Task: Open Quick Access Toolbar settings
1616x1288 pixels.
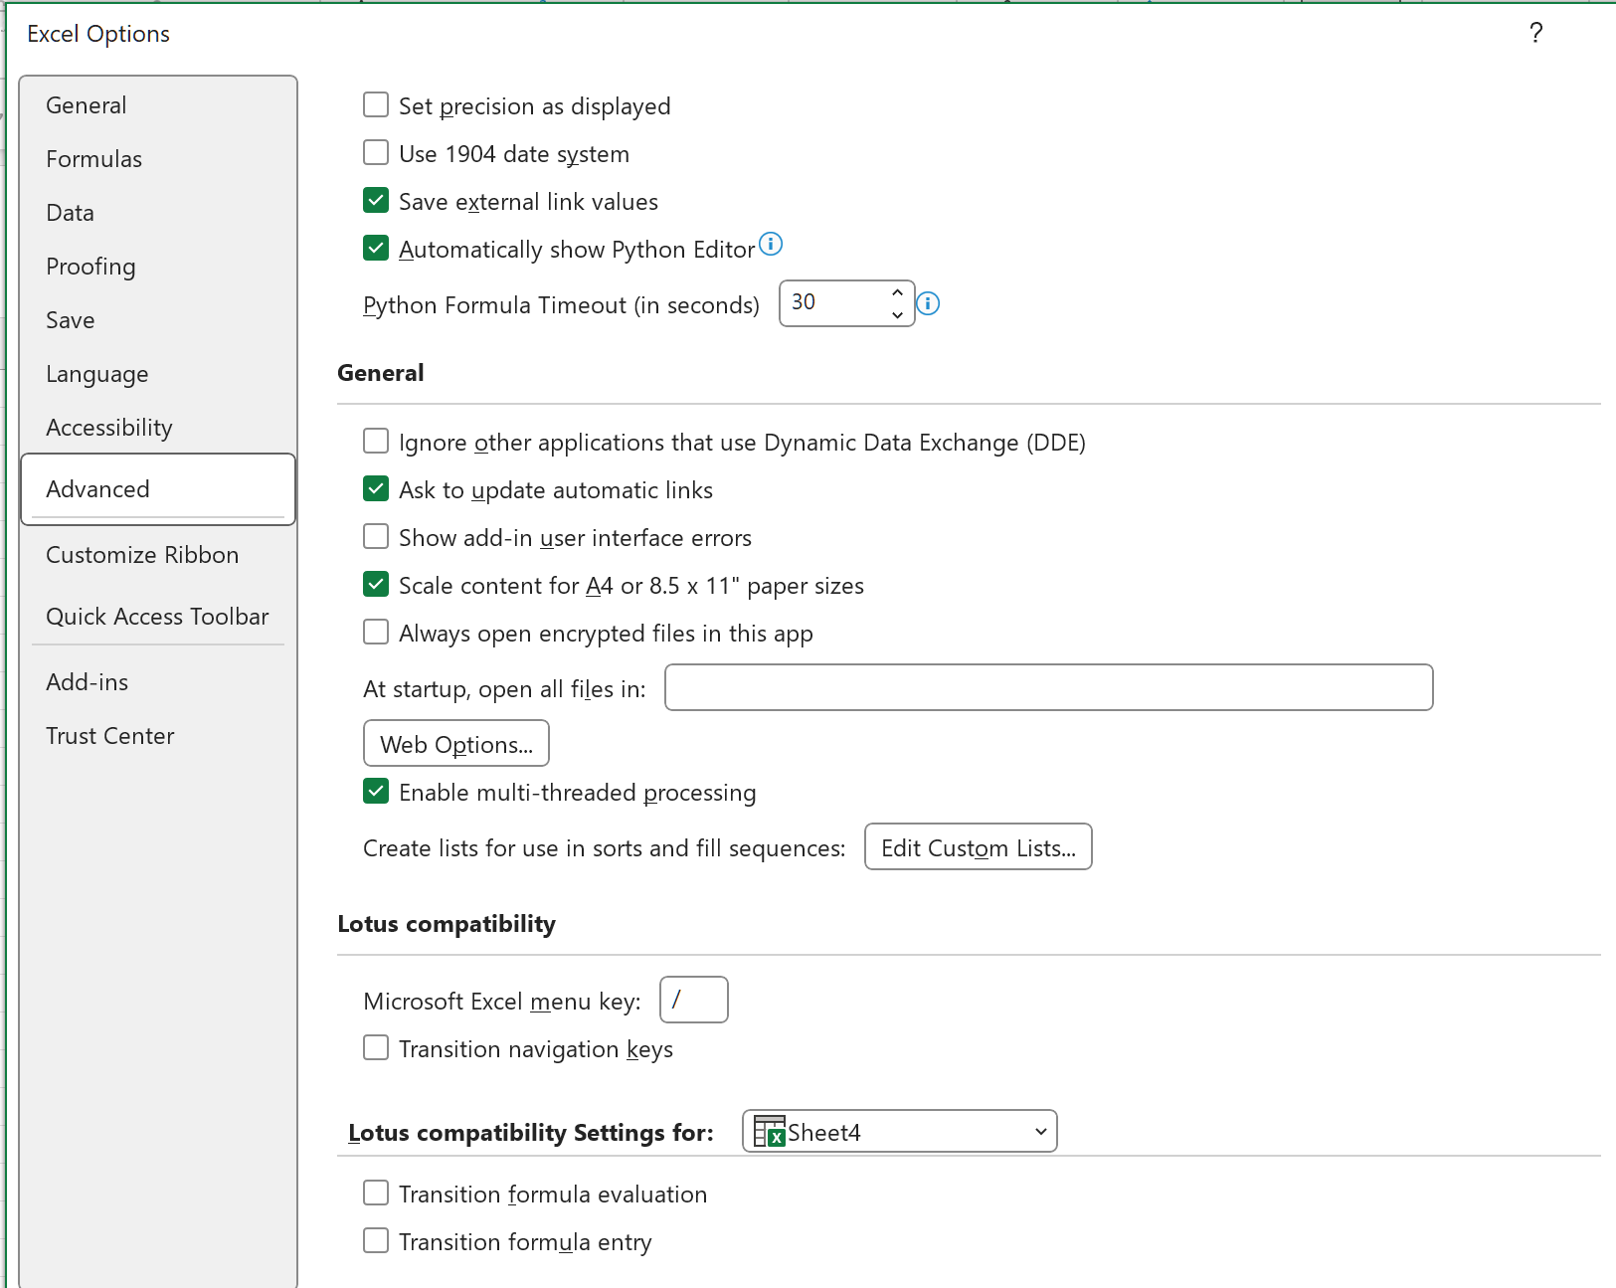Action: click(157, 617)
